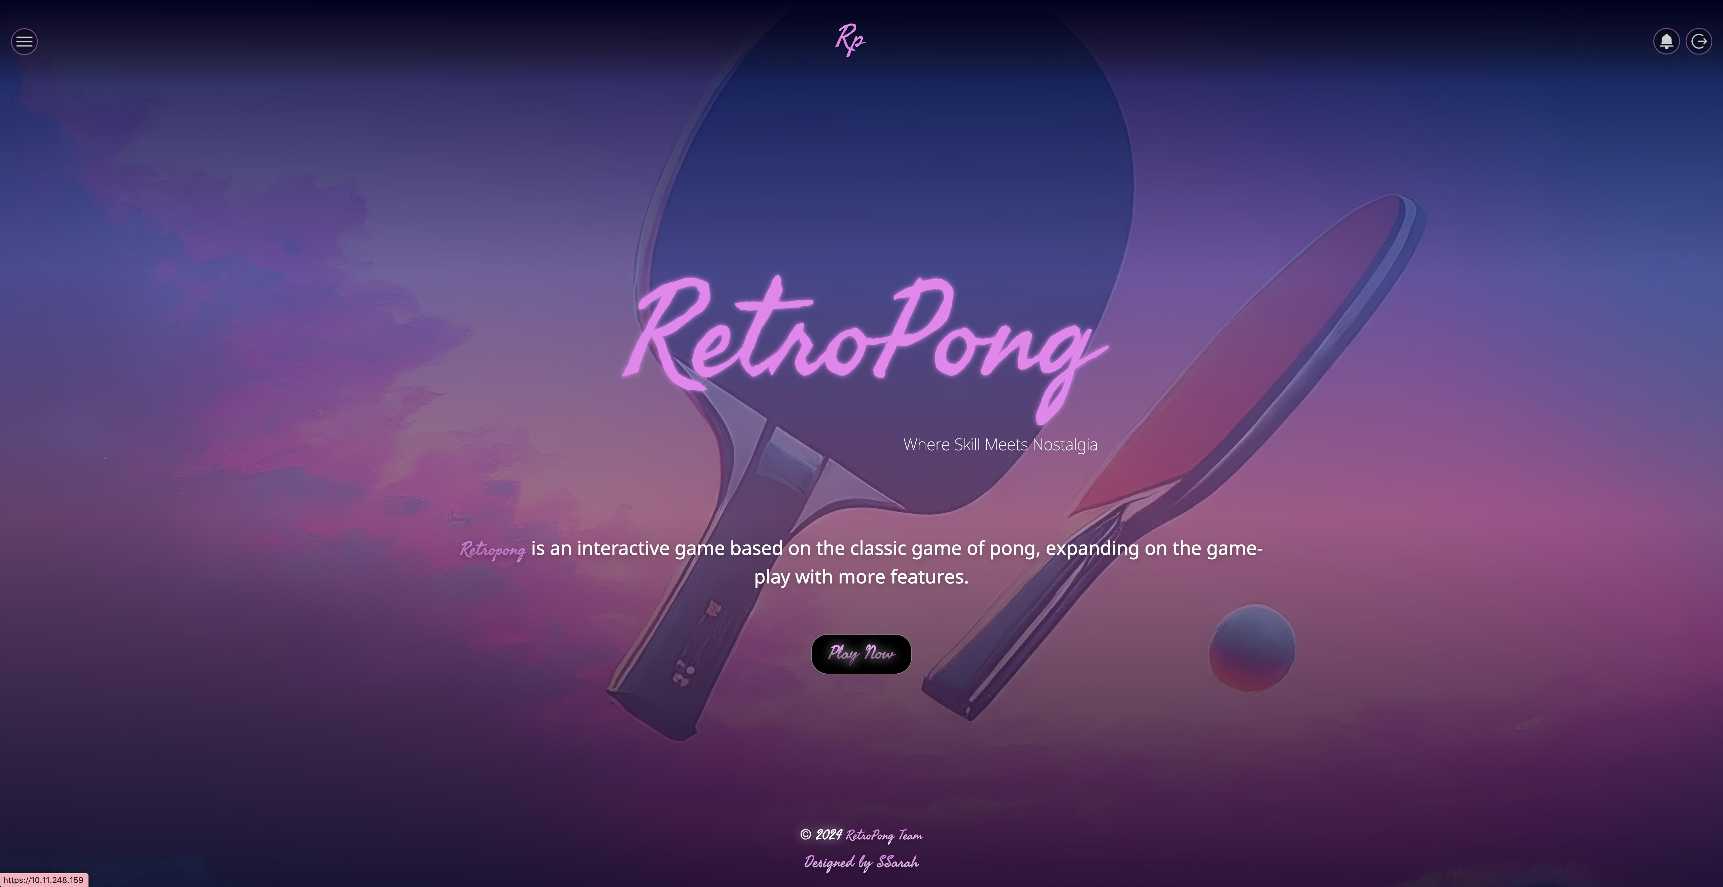Image resolution: width=1723 pixels, height=887 pixels.
Task: Click the pink cloud formation in background
Action: pyautogui.click(x=301, y=375)
